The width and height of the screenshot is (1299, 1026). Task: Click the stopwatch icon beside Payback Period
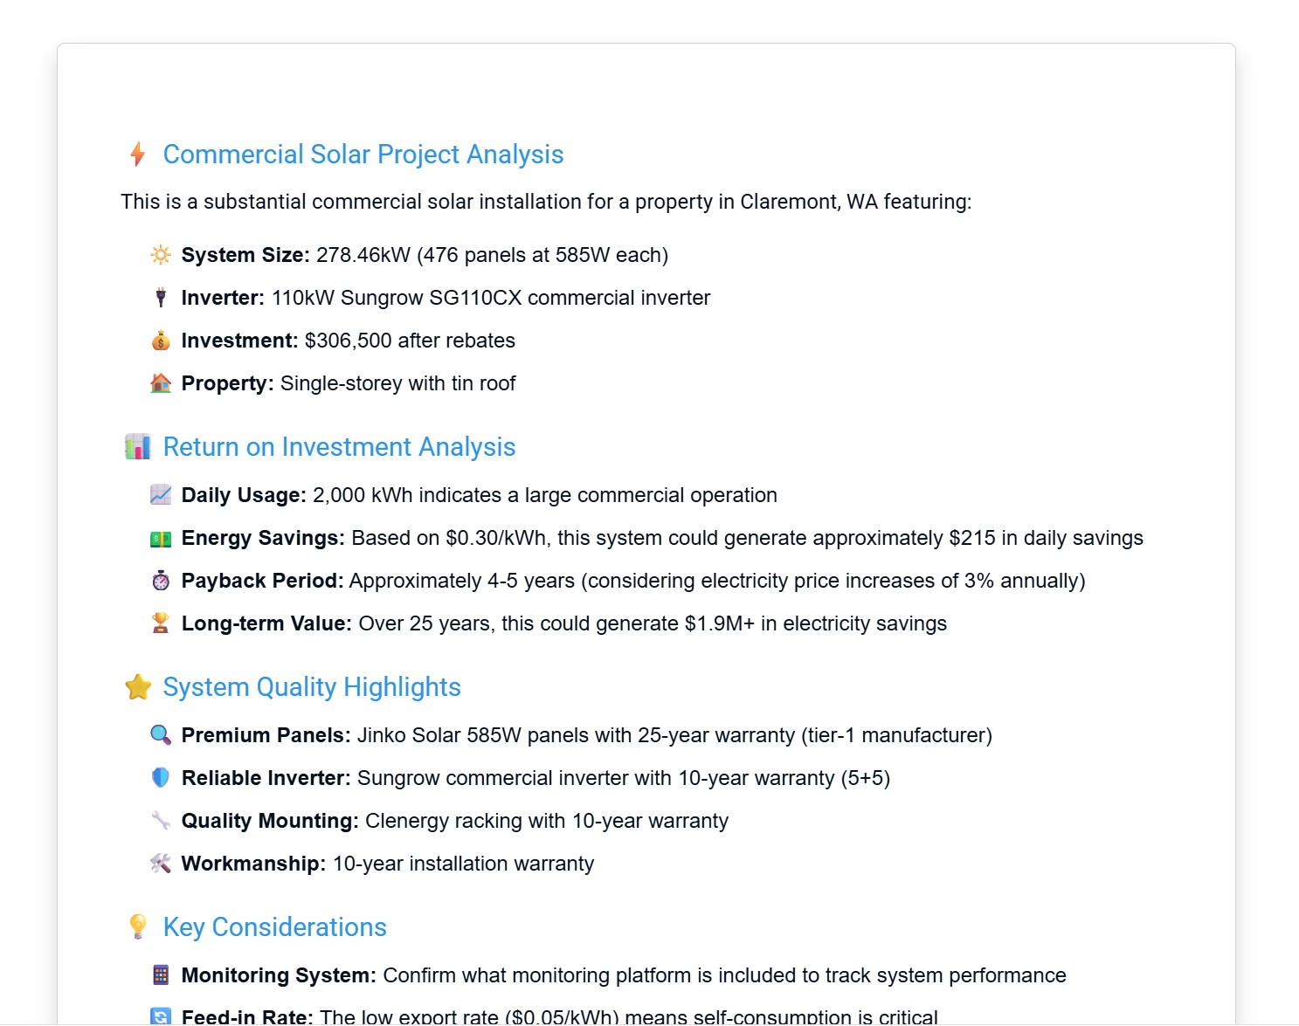[161, 581]
